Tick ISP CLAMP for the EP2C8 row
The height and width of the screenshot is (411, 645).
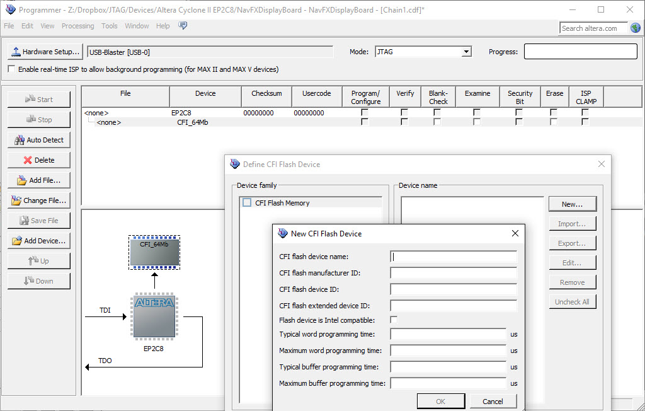[x=585, y=112]
